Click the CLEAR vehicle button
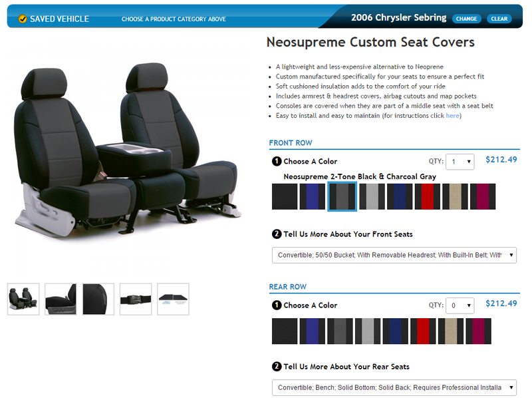532x398 pixels. tap(499, 19)
